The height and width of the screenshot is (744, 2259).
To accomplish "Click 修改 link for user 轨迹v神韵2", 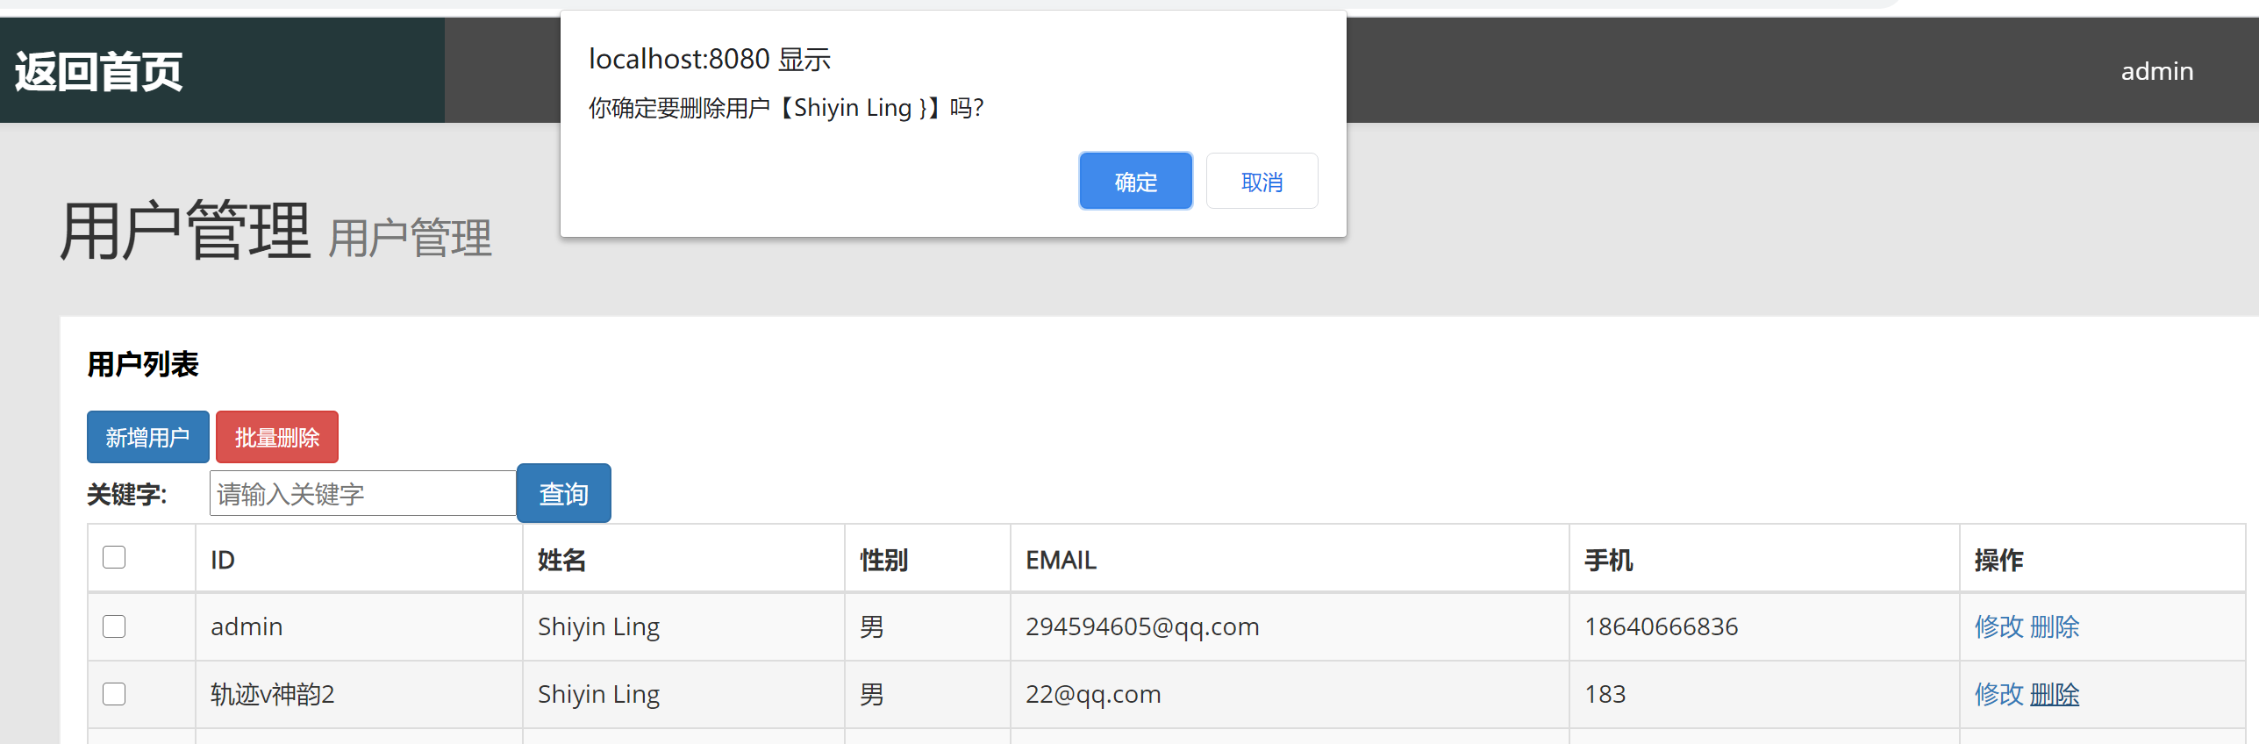I will pyautogui.click(x=1998, y=694).
